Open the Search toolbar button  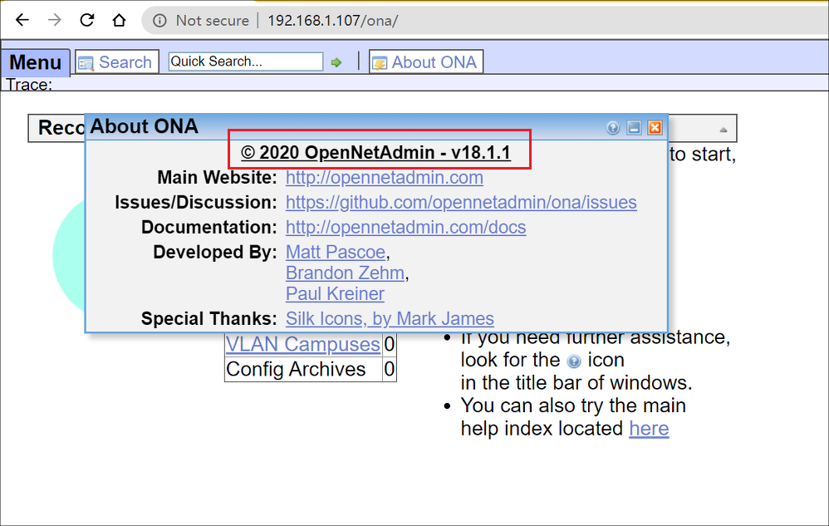click(x=117, y=61)
